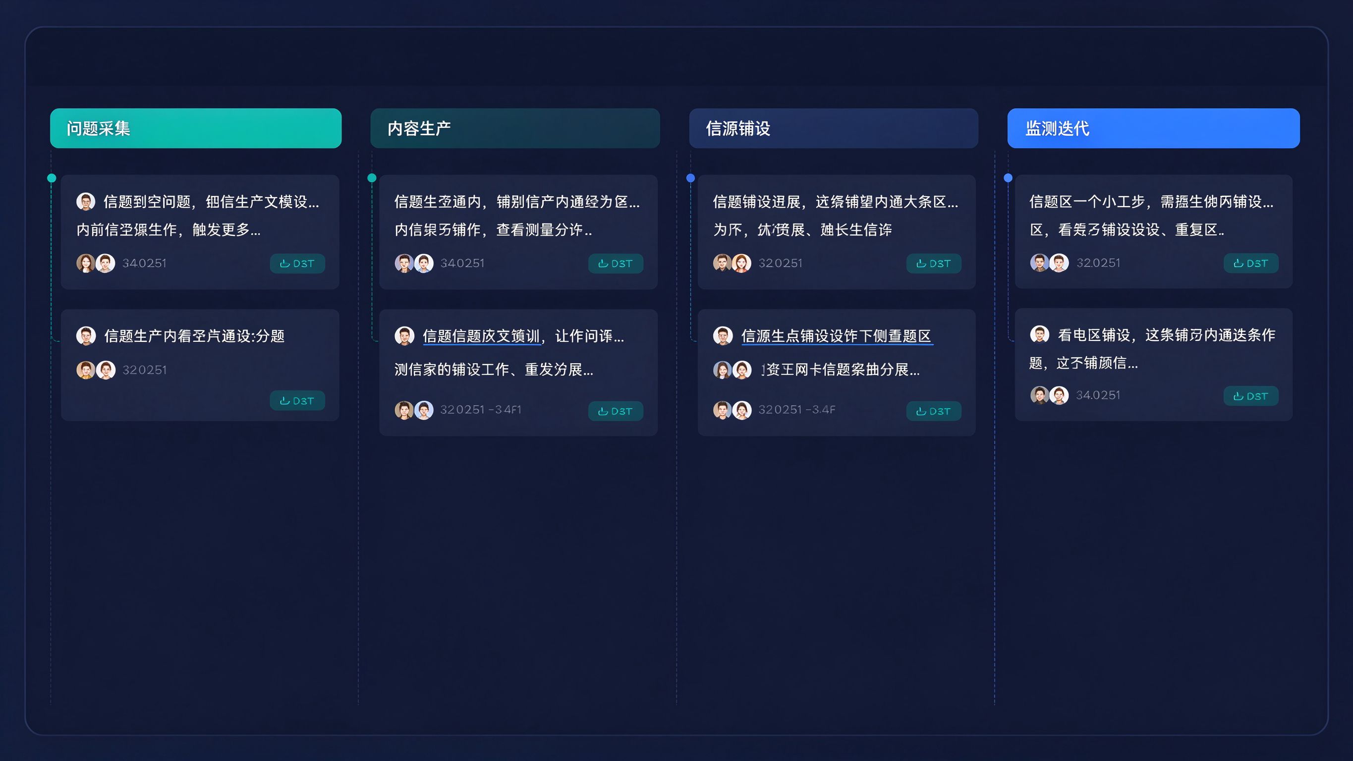Click date '320251 -3.4F1' in 内容生产
Viewport: 1353px width, 761px height.
(481, 410)
